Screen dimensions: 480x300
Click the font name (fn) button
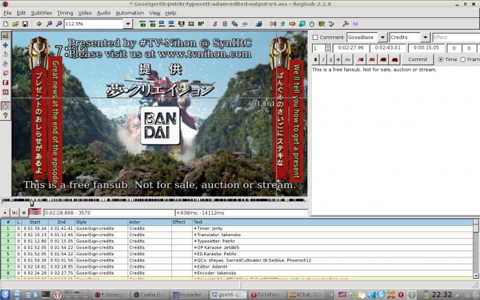pos(348,60)
